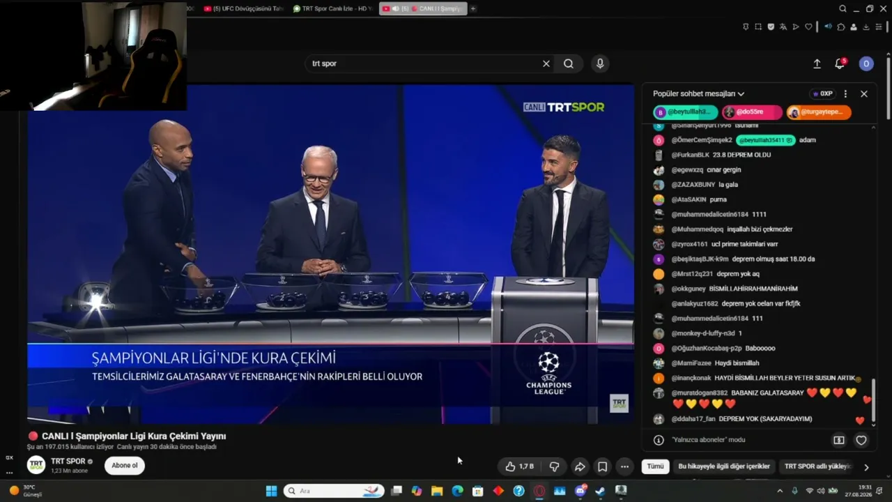The width and height of the screenshot is (892, 502).
Task: Open the browser downloads icon
Action: [866, 26]
